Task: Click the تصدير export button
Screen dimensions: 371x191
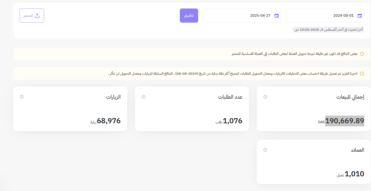Action: point(32,15)
